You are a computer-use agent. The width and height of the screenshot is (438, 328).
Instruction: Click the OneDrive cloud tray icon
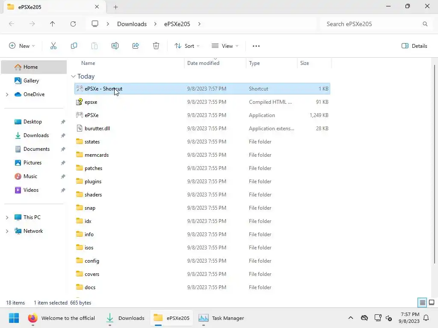[364, 318]
